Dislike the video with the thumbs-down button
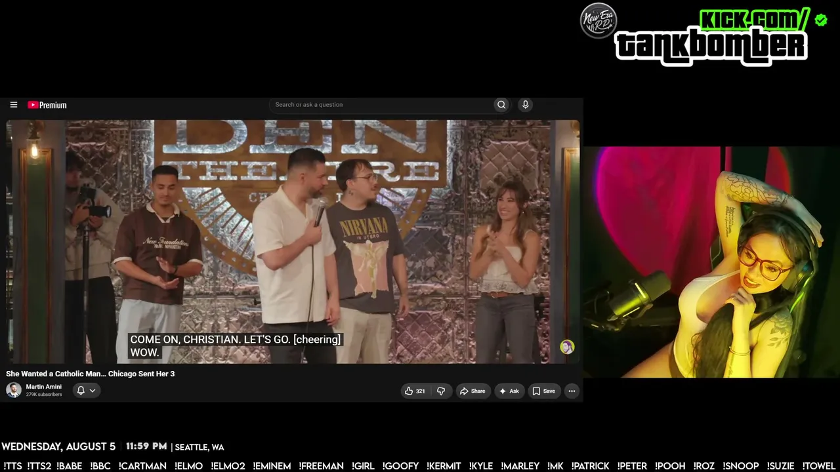Image resolution: width=840 pixels, height=472 pixels. (x=441, y=391)
